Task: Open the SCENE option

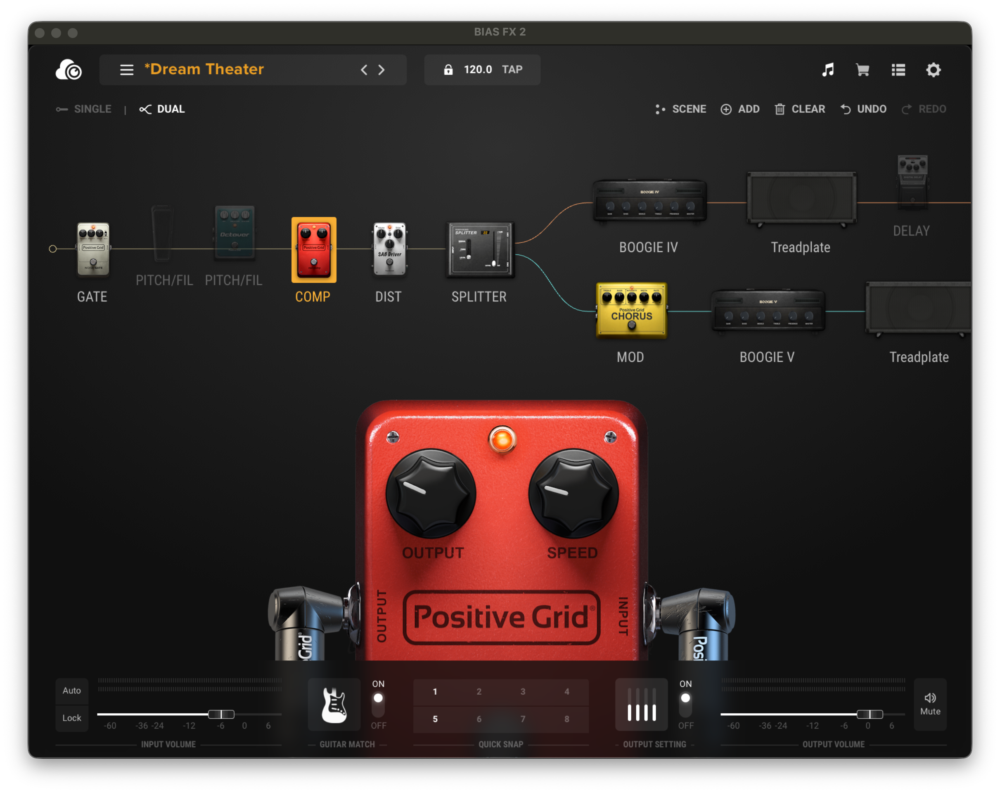Action: (x=680, y=109)
